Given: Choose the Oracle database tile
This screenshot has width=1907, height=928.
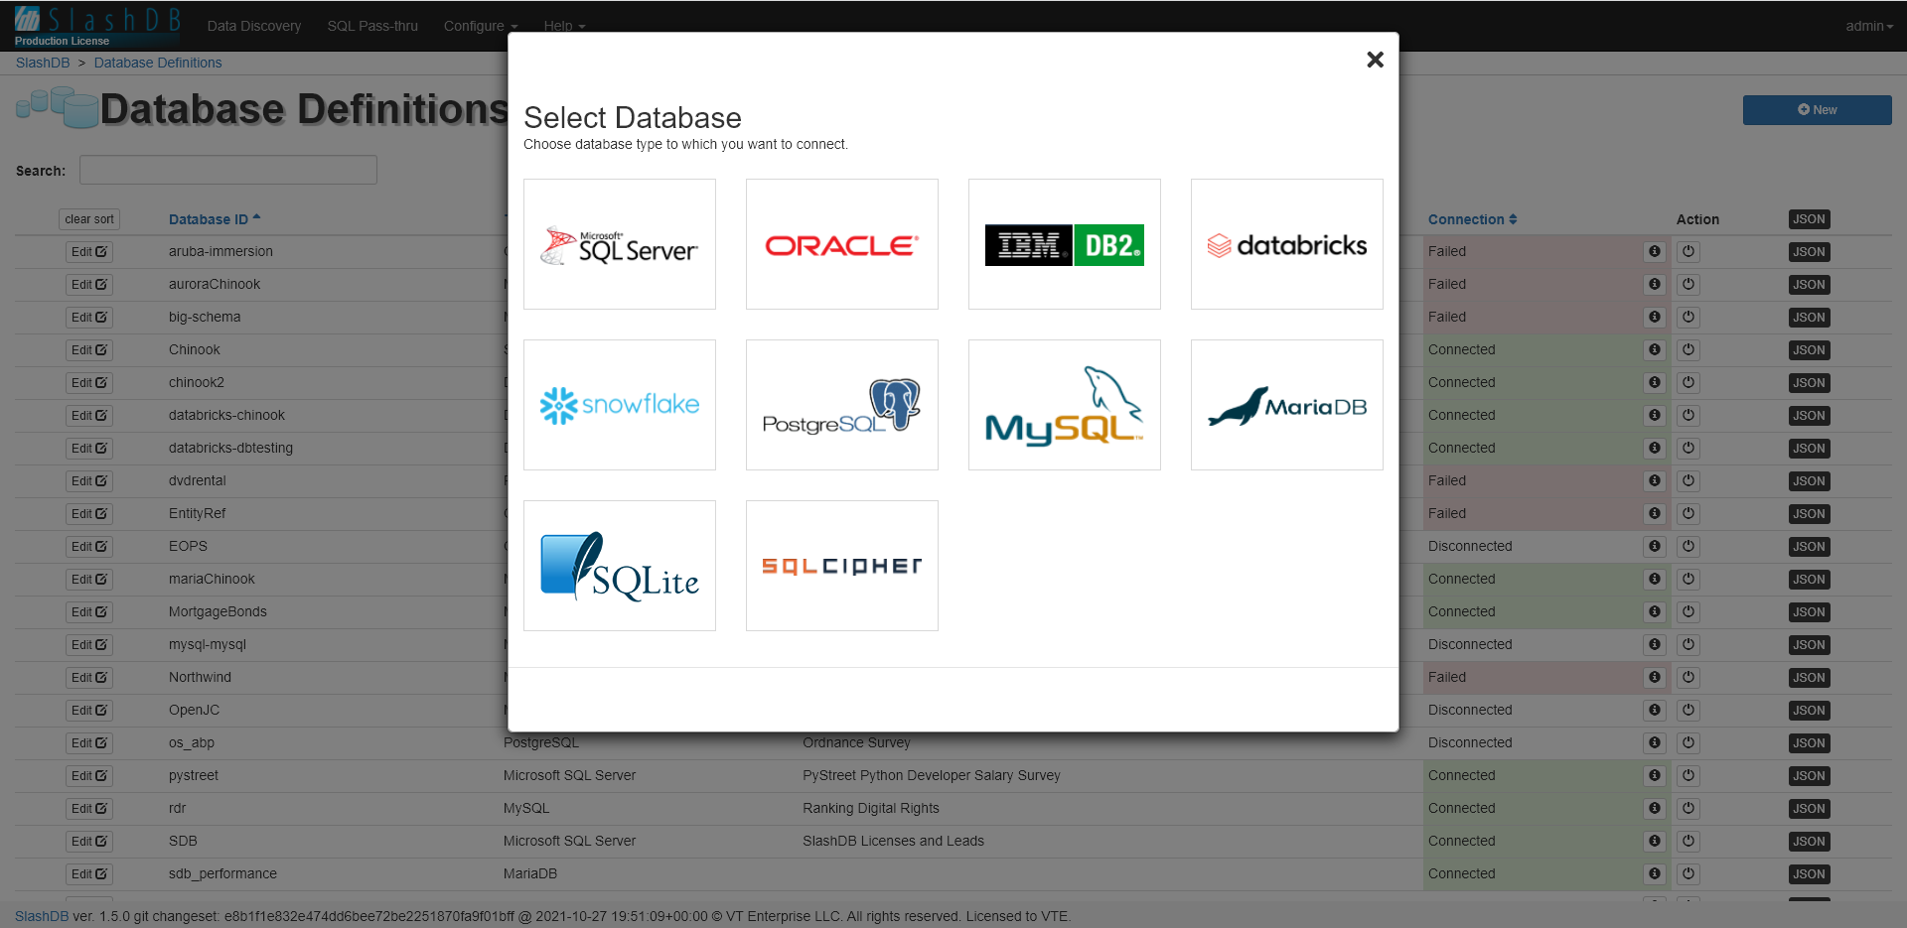Looking at the screenshot, I should click(x=842, y=244).
